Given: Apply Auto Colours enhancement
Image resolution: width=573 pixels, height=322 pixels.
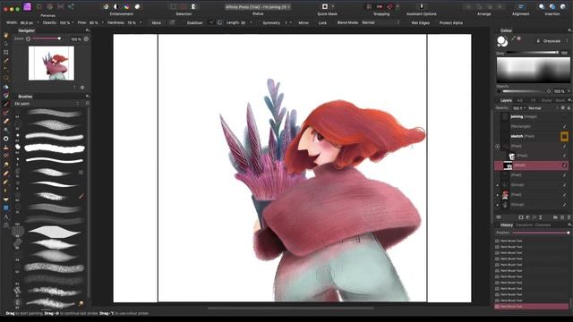Looking at the screenshot, I should pyautogui.click(x=126, y=6).
